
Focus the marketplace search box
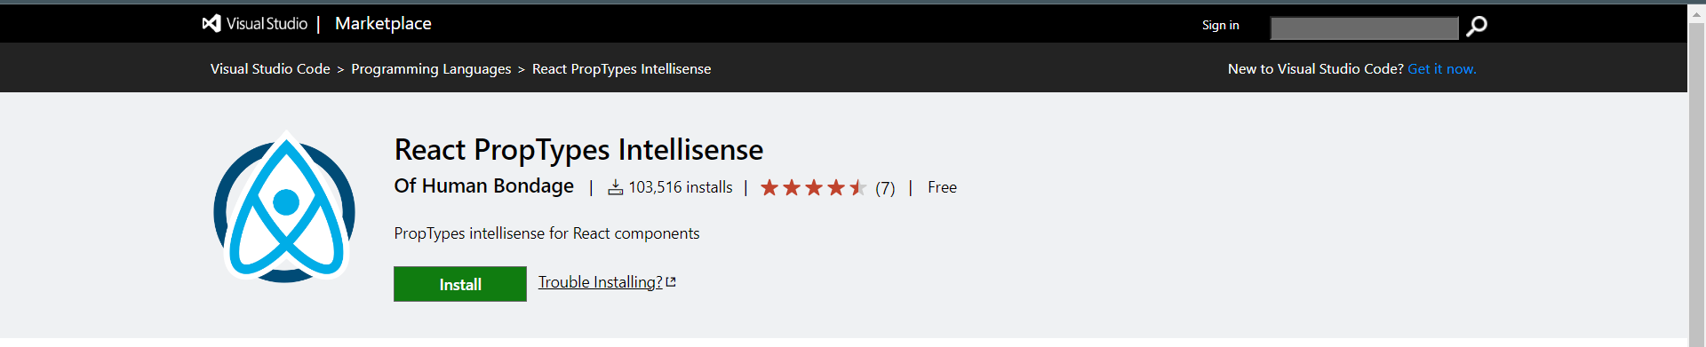pos(1364,28)
